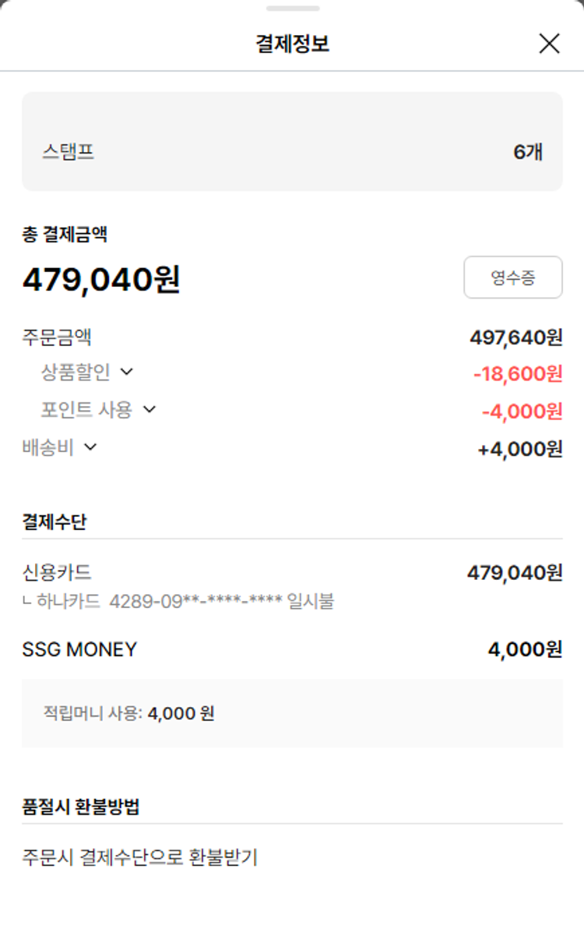This screenshot has height=930, width=584.
Task: Click the 6개 stamp count
Action: point(527,152)
